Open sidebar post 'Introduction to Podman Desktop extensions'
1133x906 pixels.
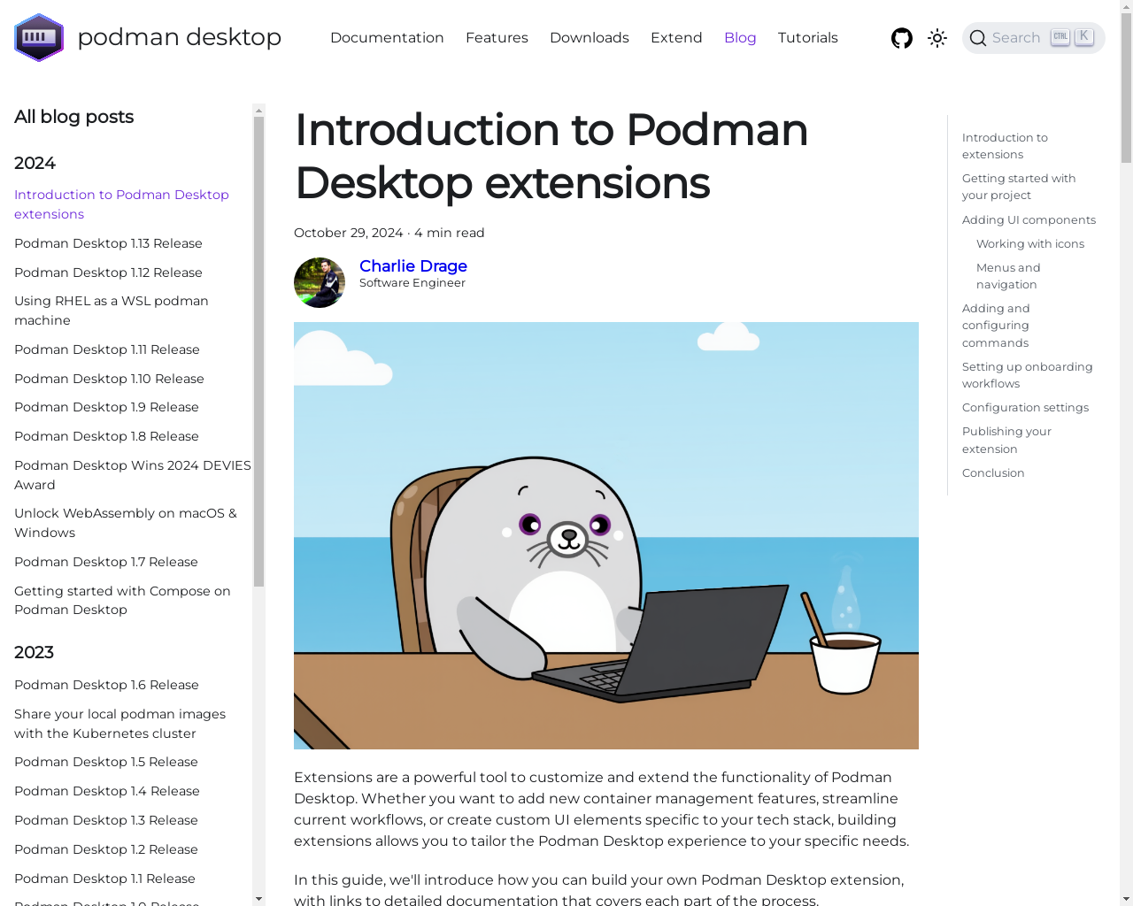(x=121, y=204)
